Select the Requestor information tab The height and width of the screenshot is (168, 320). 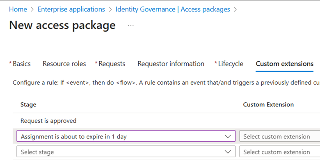(171, 64)
